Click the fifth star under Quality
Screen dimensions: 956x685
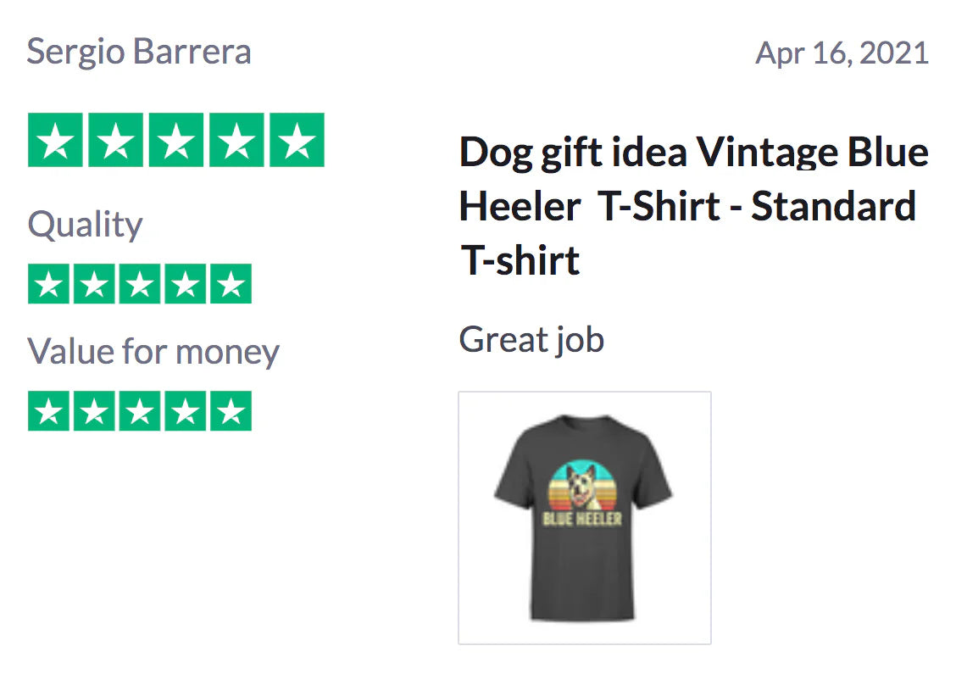pyautogui.click(x=231, y=284)
